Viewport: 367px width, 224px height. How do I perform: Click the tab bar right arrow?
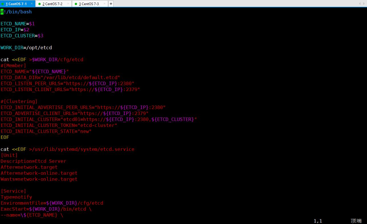pyautogui.click(x=364, y=4)
